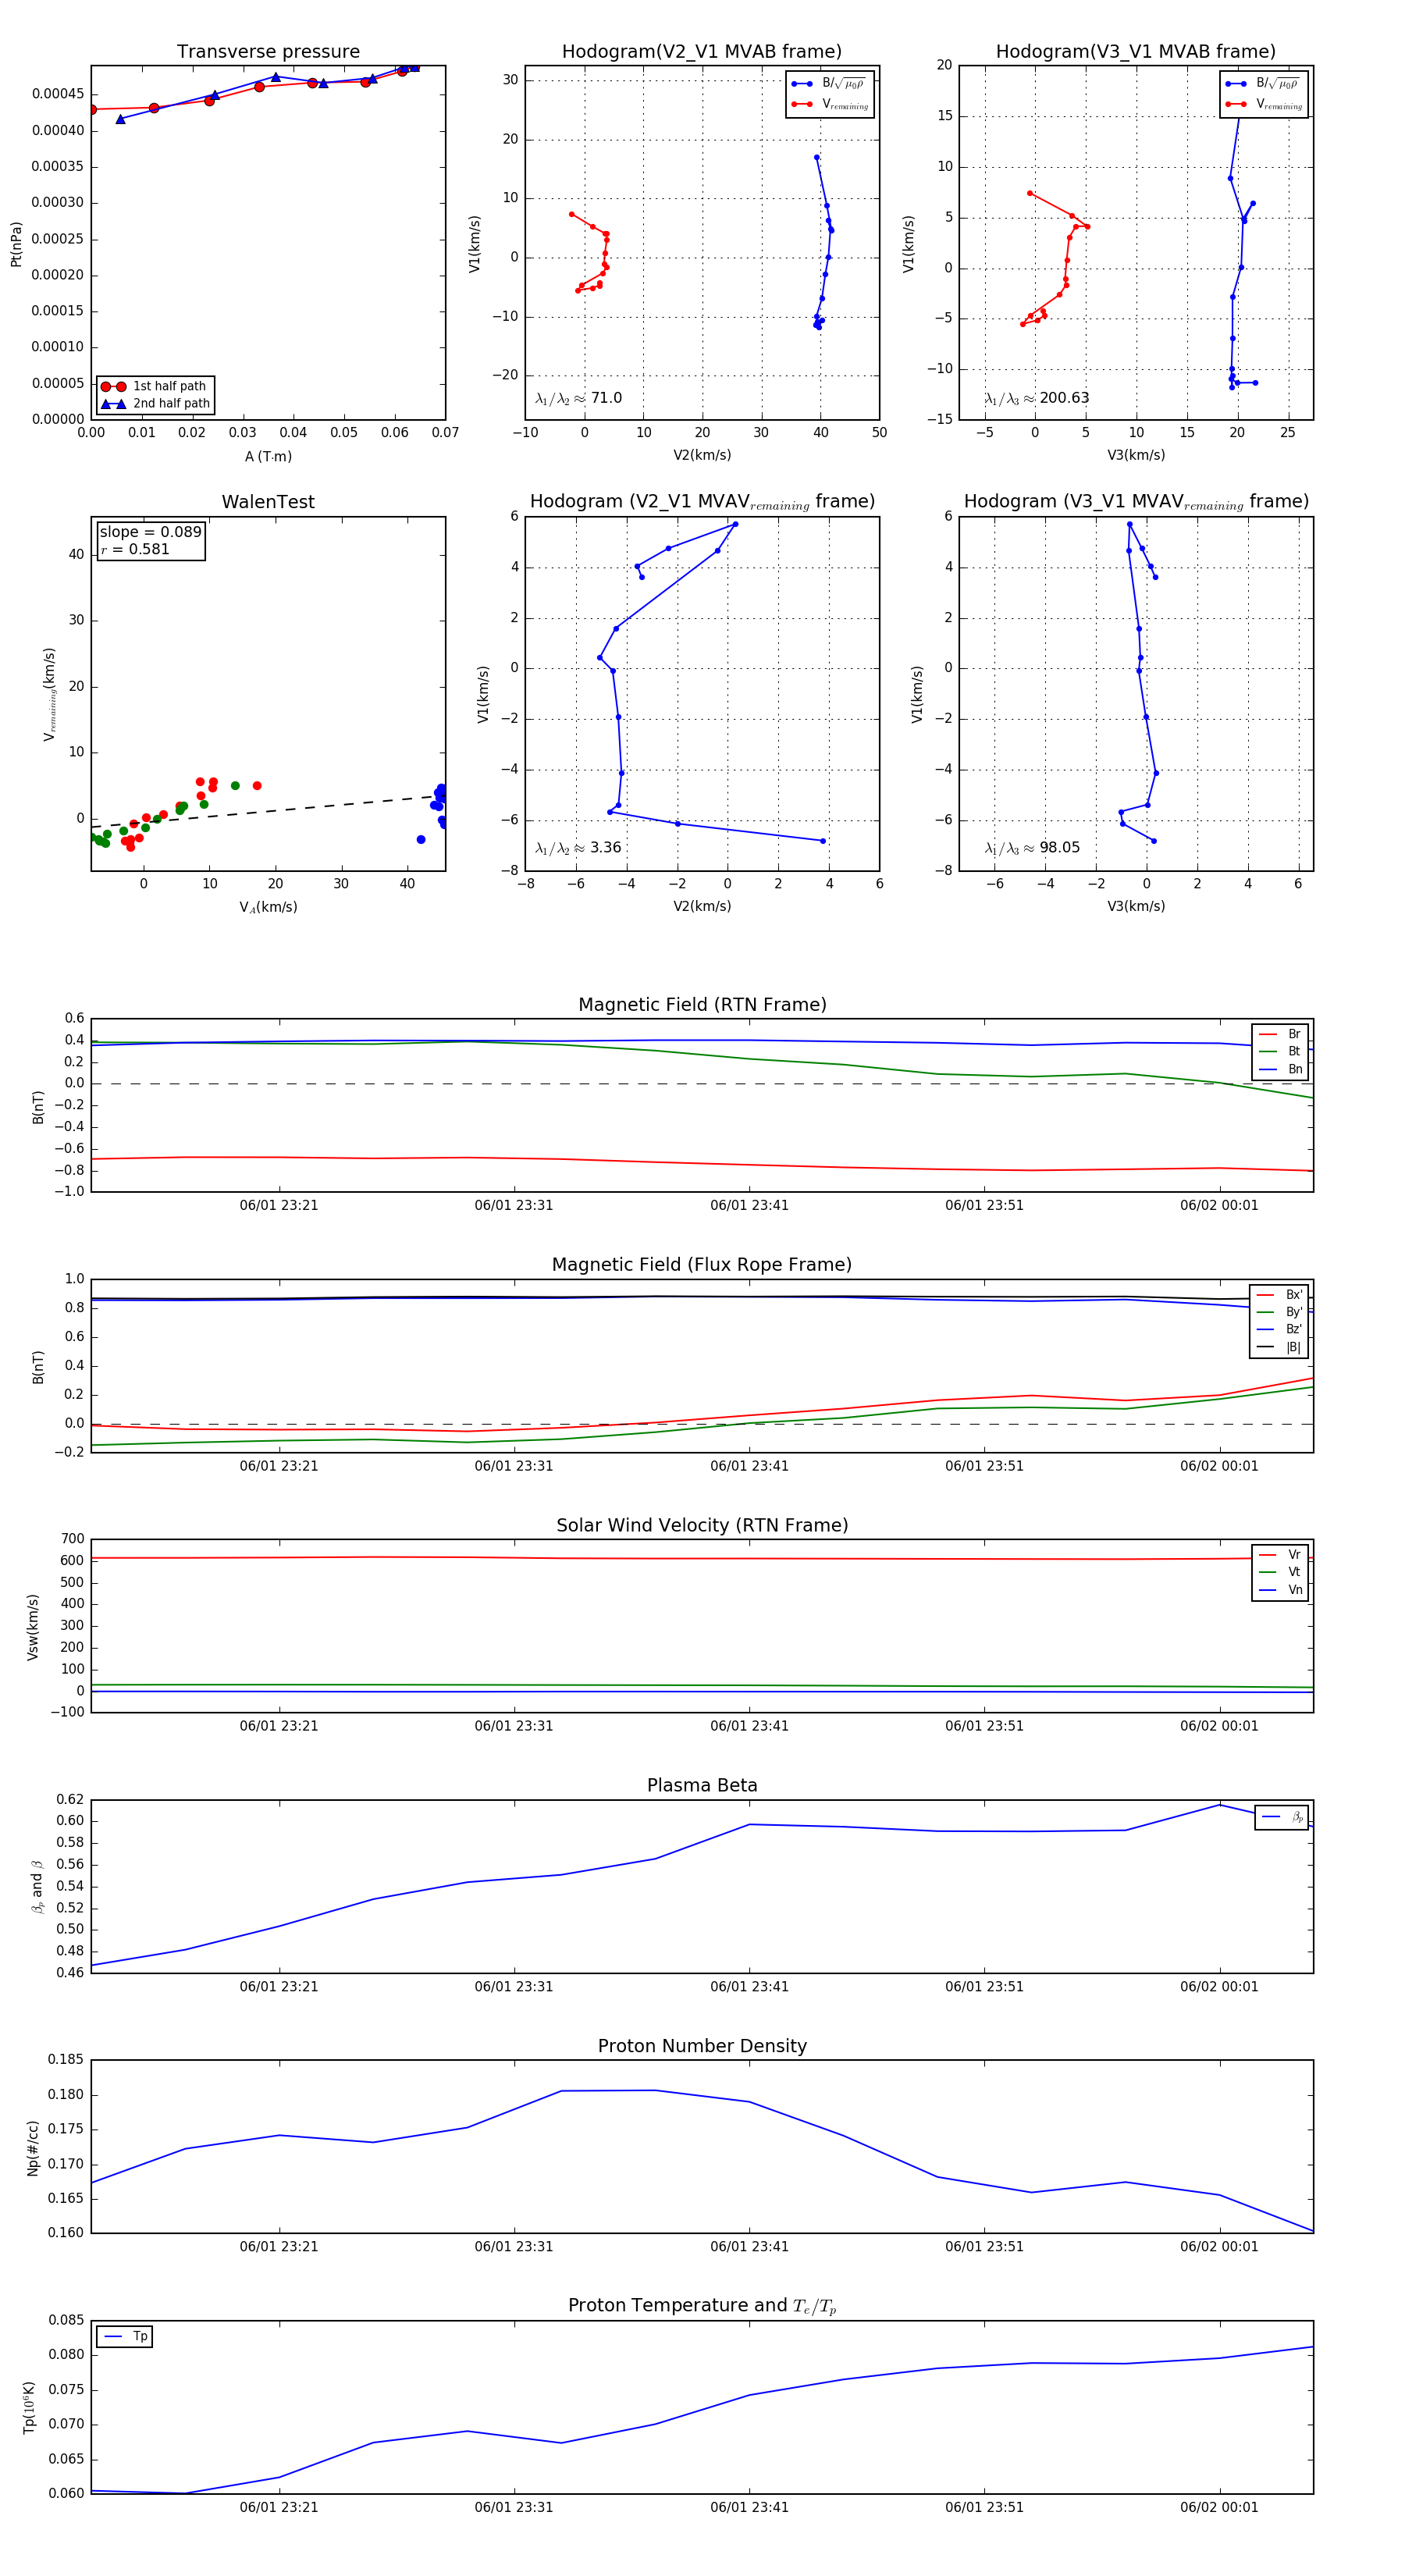Click '06/01 23:41' tick on Plasma Beta plot
Viewport: 1405px width, 2576px height.
point(749,1986)
